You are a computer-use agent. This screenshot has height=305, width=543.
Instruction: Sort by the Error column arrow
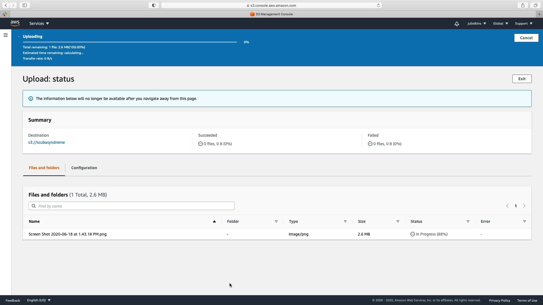(x=524, y=221)
